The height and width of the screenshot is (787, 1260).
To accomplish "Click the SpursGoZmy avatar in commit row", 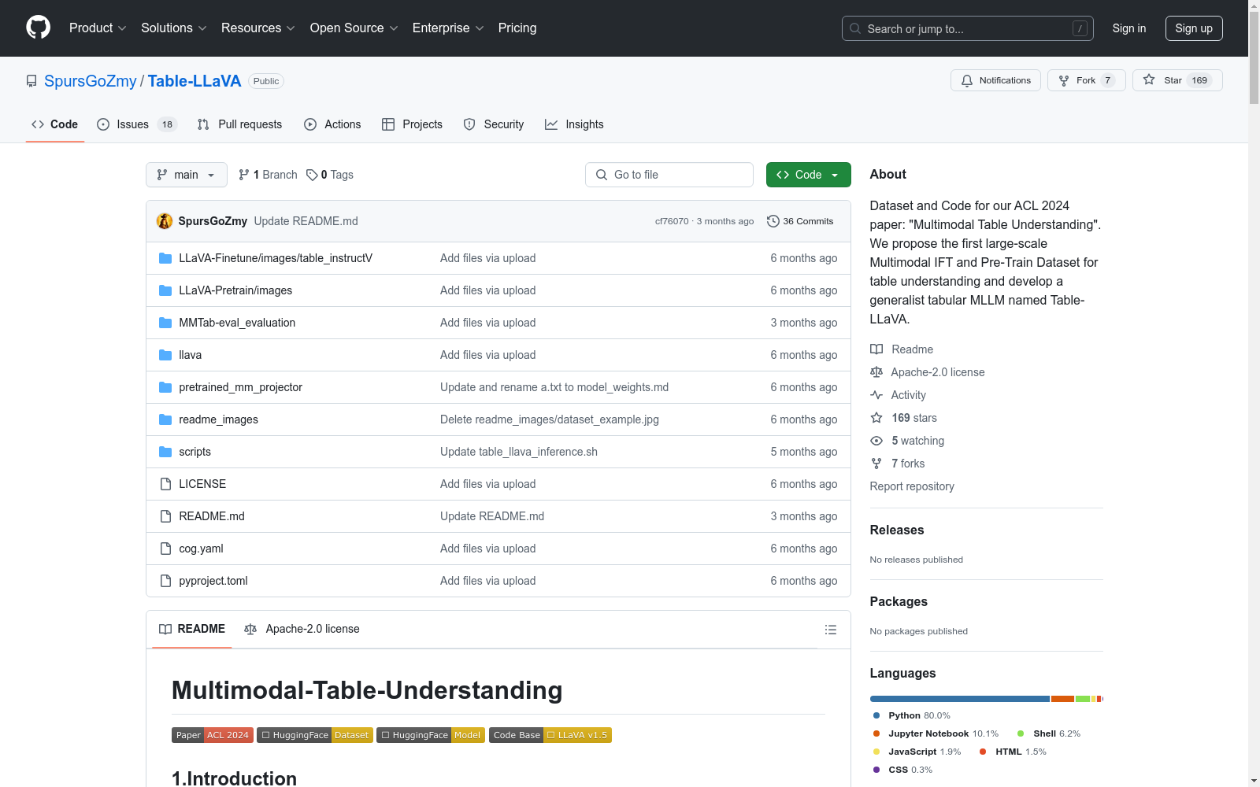I will 165,221.
